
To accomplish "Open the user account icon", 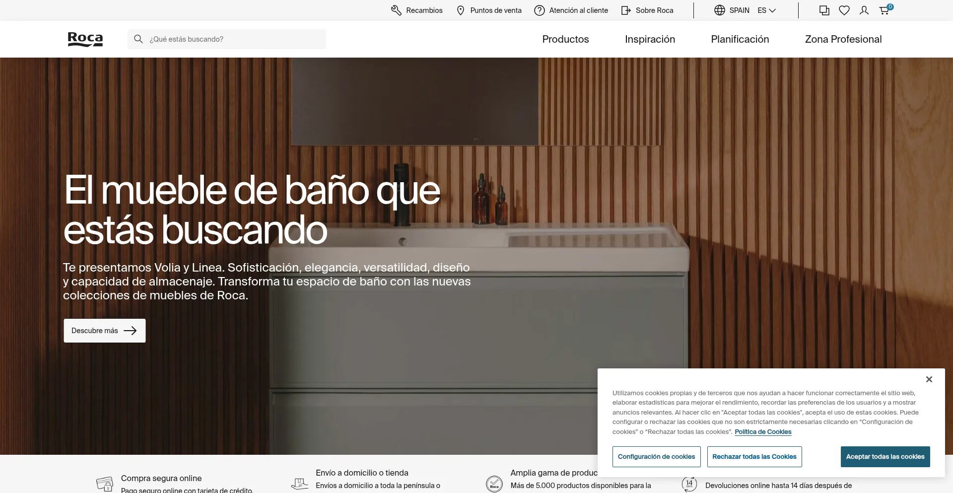I will coord(864,10).
